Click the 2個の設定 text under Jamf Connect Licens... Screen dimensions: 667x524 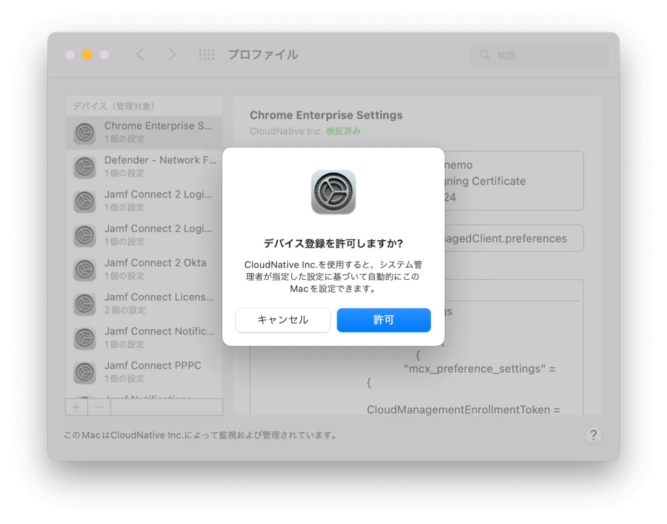click(125, 310)
